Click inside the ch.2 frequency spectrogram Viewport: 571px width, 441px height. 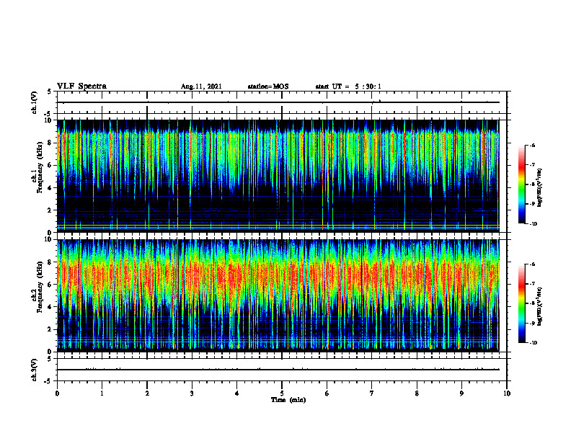coord(278,295)
